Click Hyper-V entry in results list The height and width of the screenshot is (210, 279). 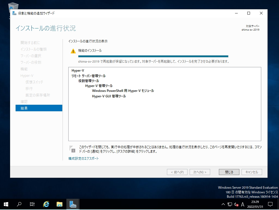(x=78, y=71)
